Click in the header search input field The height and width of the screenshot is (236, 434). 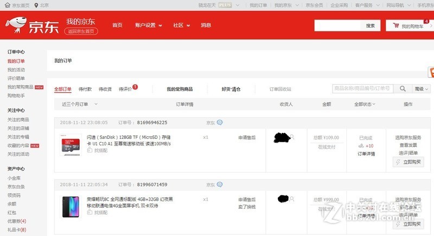coord(337,25)
